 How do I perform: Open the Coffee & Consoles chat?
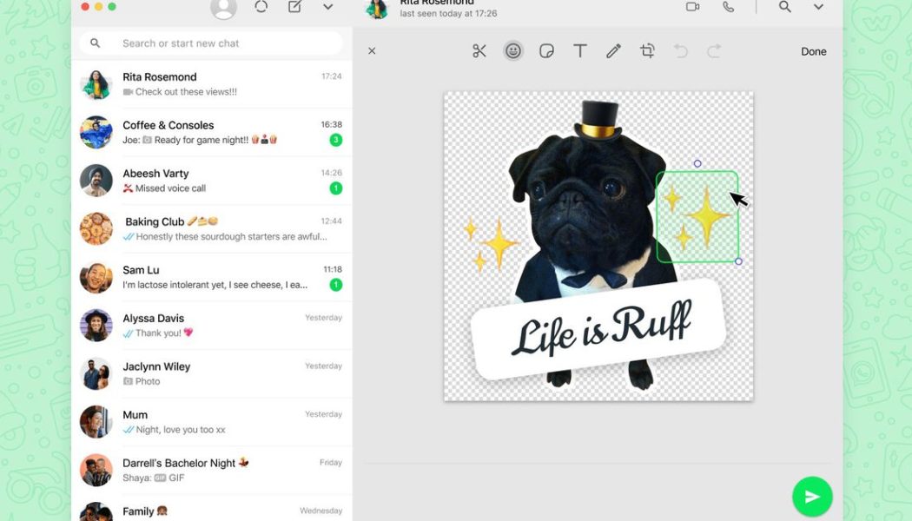coord(208,131)
